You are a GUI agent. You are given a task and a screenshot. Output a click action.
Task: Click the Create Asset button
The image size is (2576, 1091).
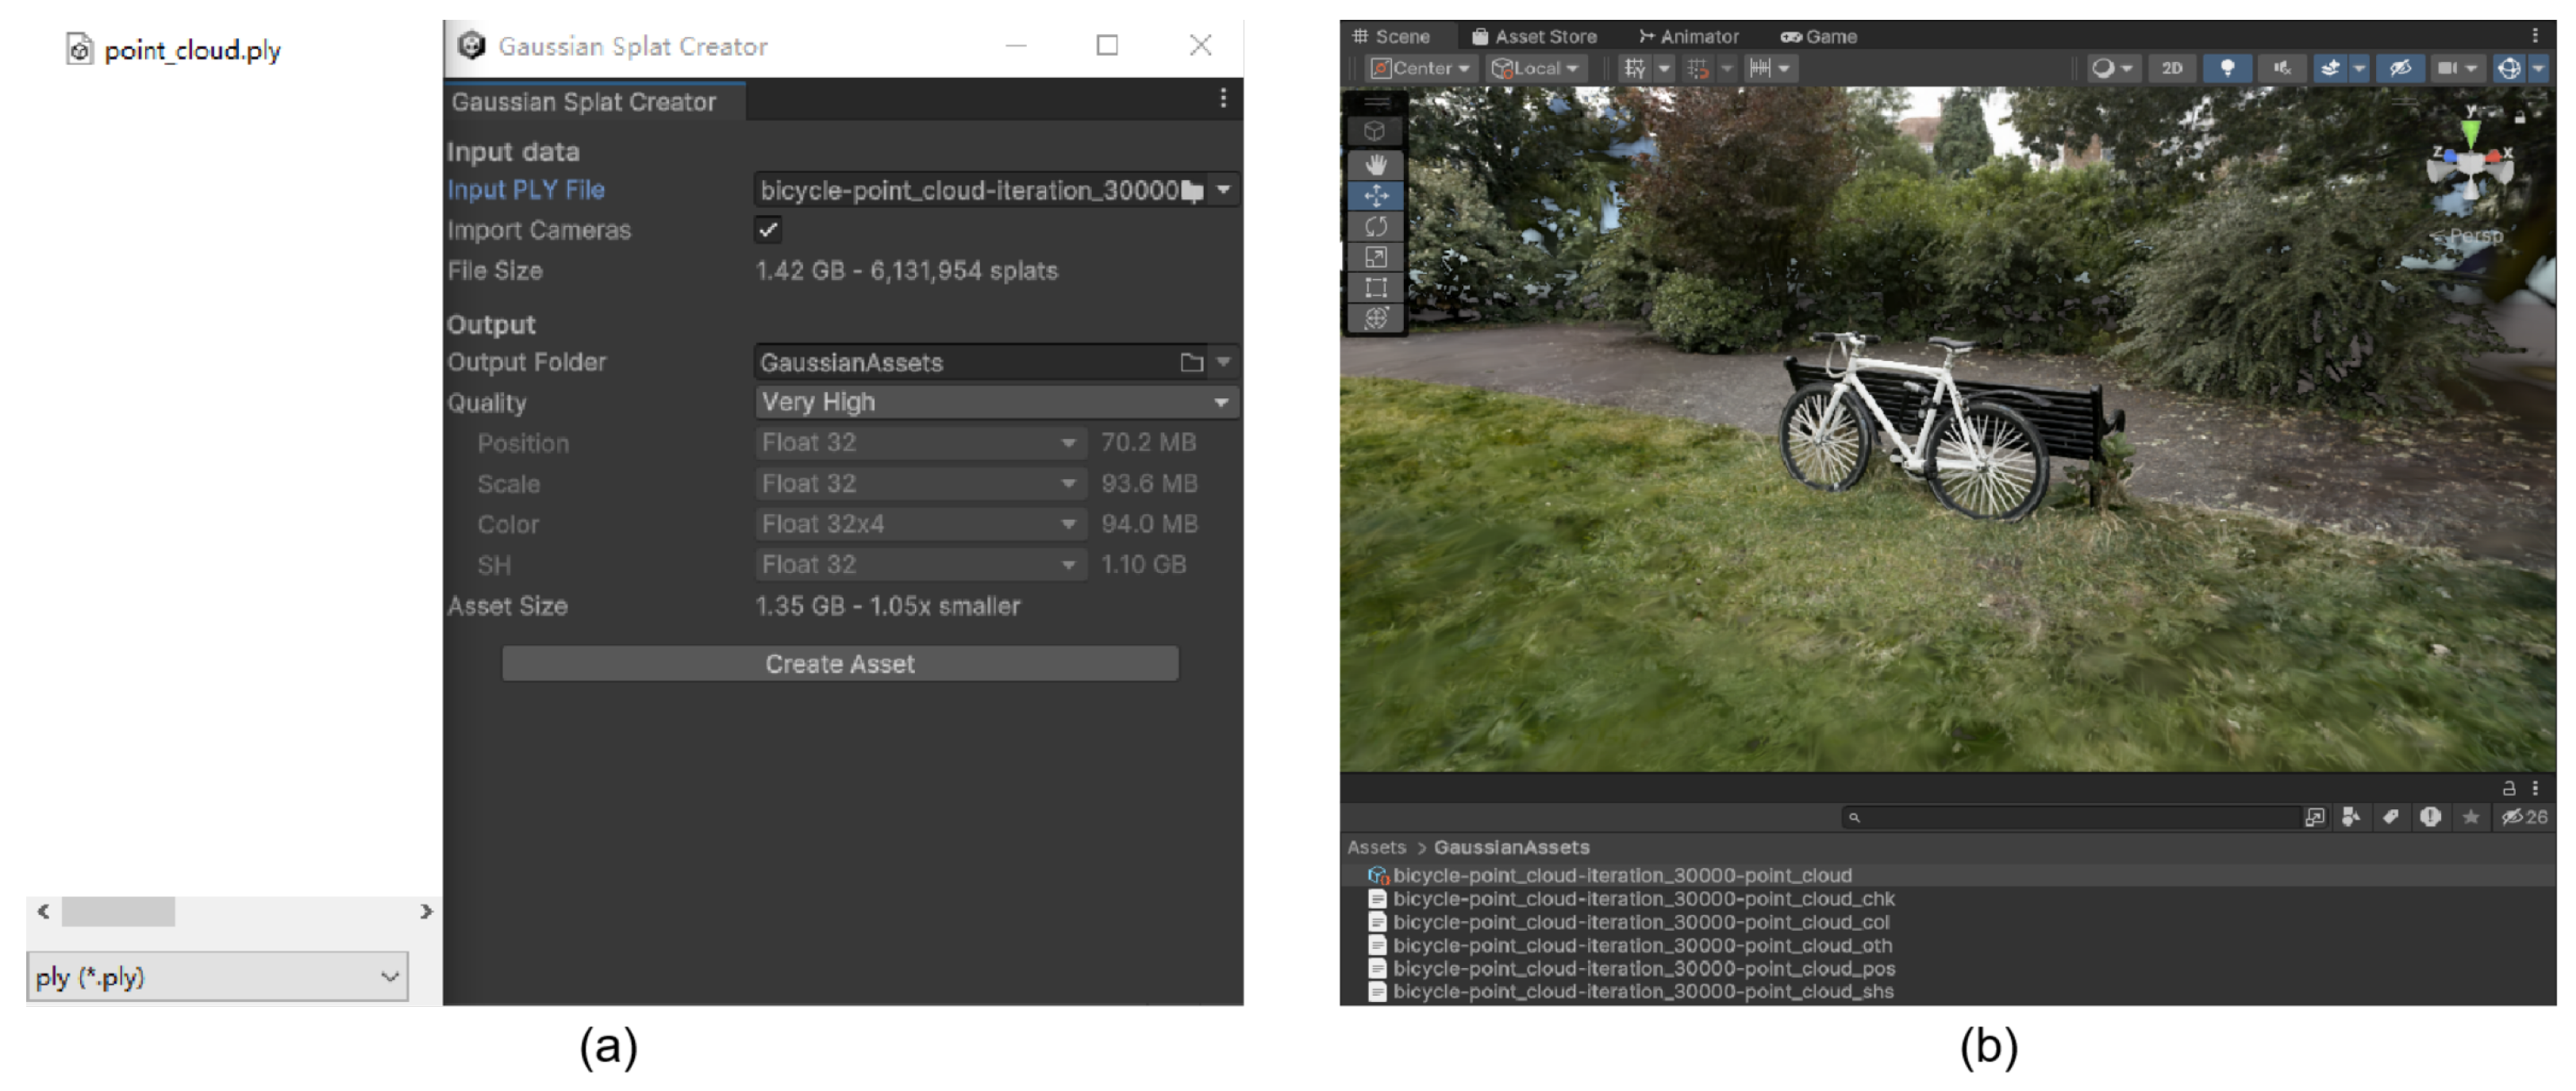pos(840,664)
